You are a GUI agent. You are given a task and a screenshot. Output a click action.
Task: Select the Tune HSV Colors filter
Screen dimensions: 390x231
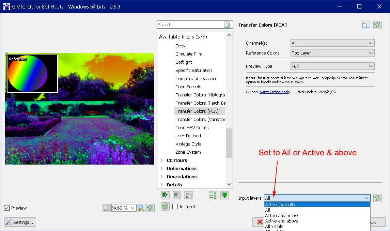192,128
